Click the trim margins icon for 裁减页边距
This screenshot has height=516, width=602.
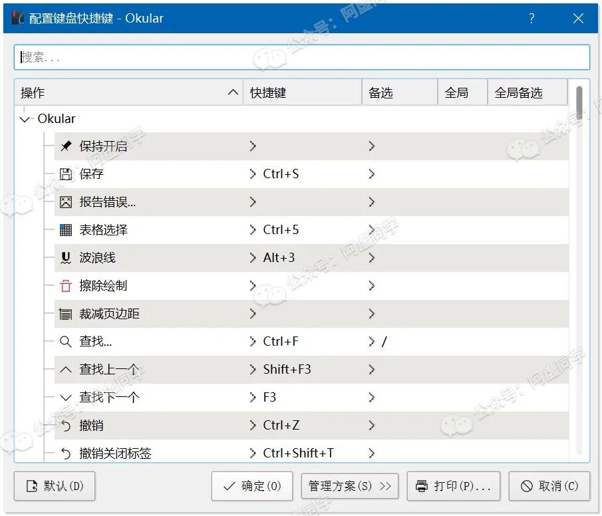point(66,314)
